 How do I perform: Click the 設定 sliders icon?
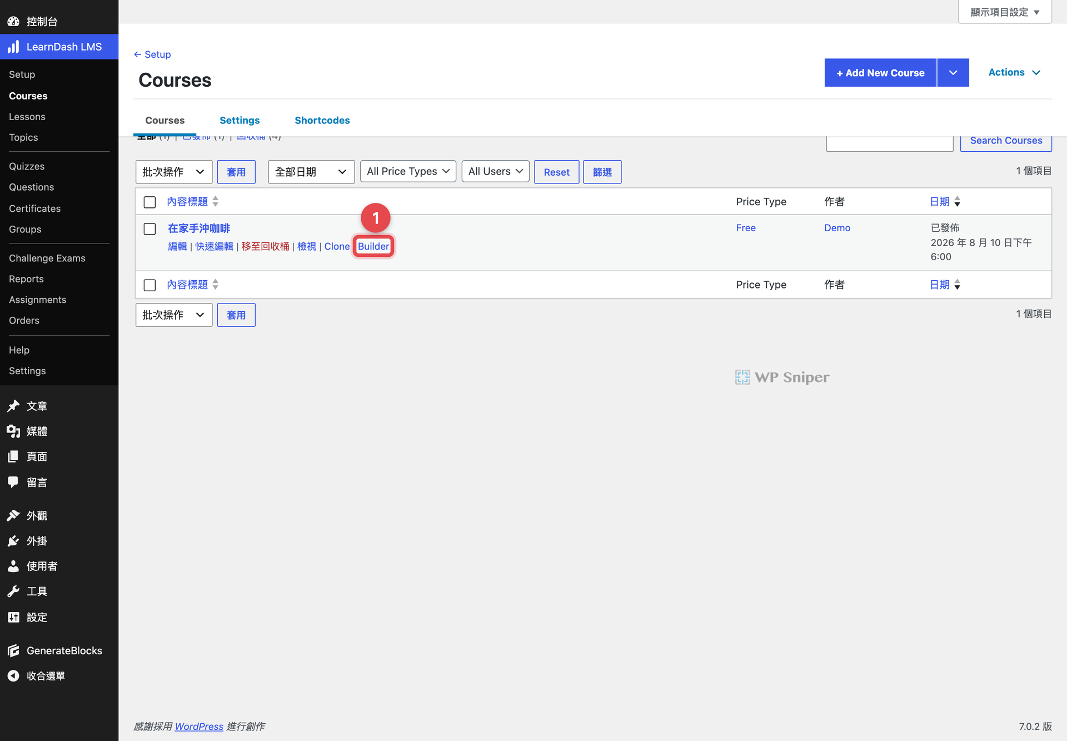13,617
